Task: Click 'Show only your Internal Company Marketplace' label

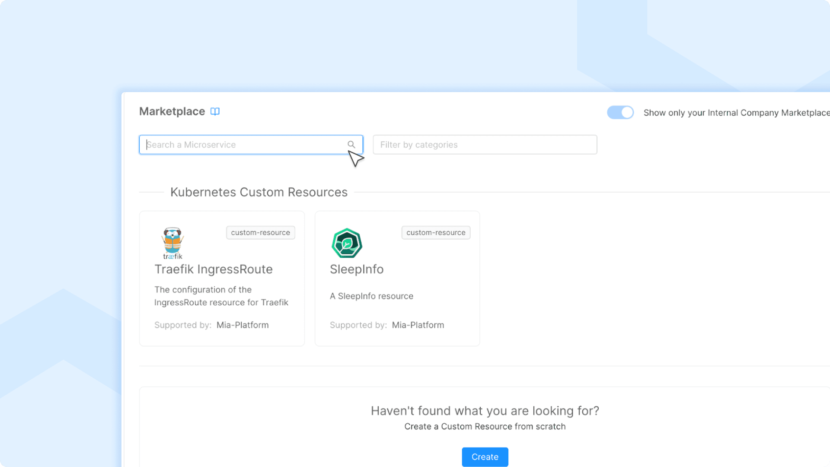Action: click(x=737, y=113)
